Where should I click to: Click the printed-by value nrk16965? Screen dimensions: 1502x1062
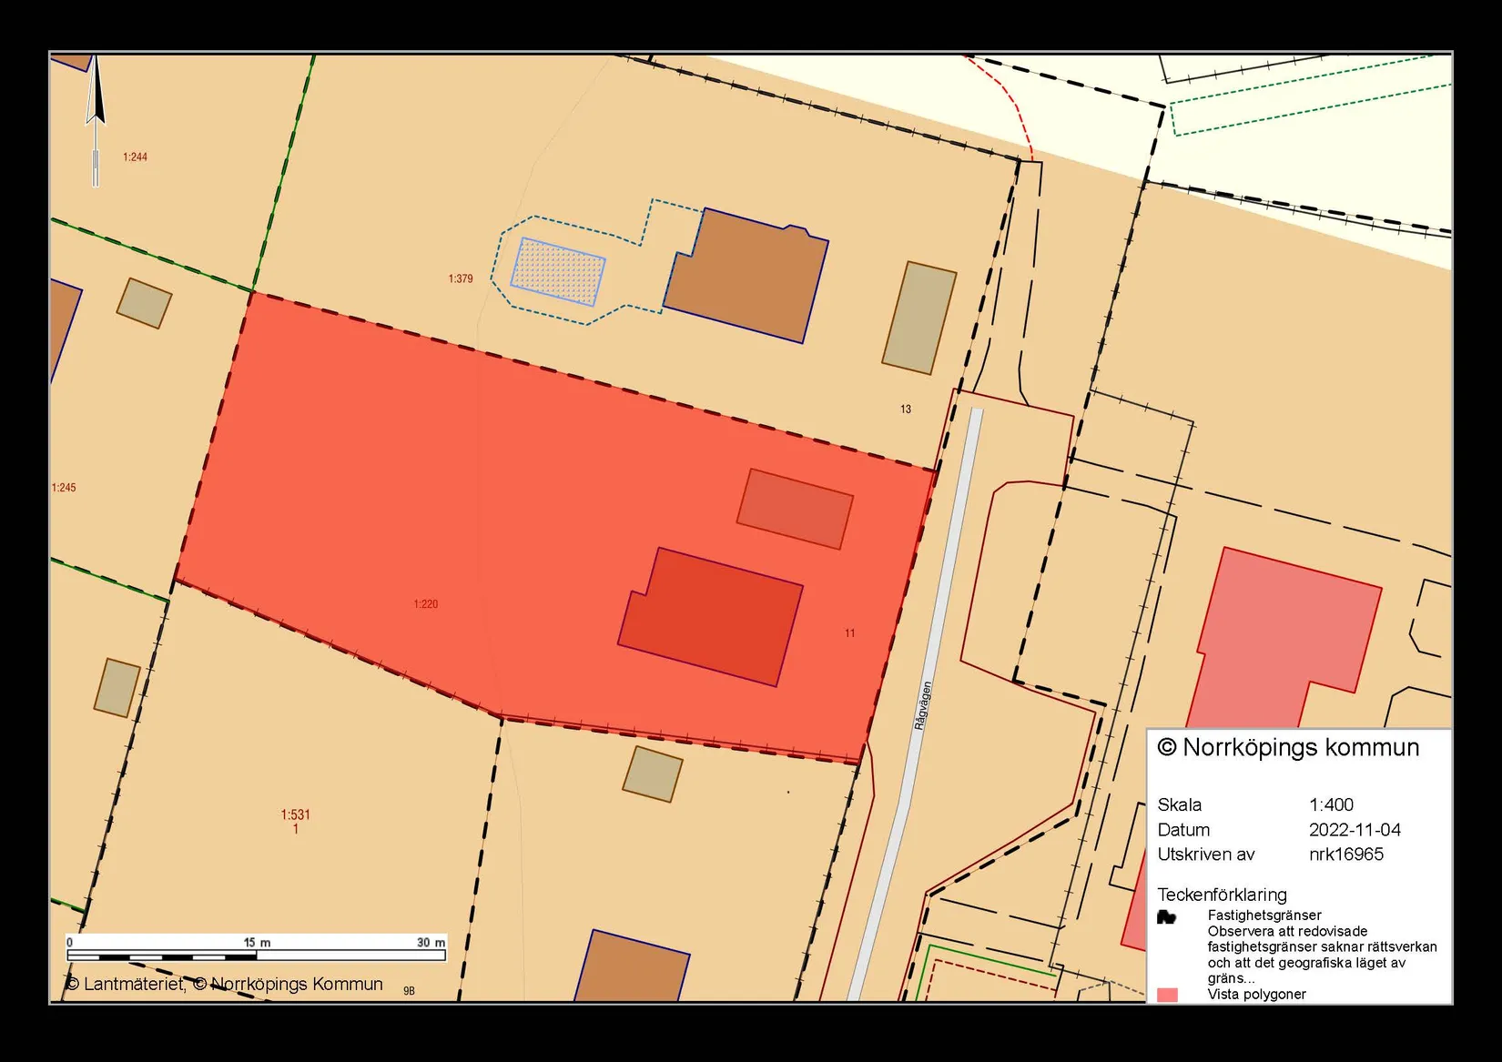tap(1346, 855)
